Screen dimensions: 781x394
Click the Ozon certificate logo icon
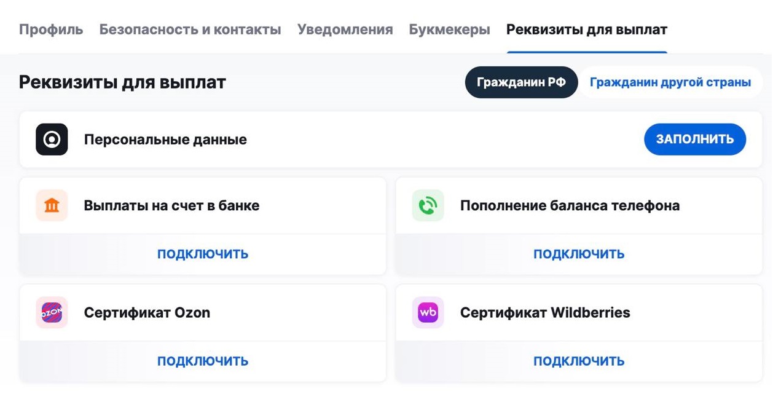pyautogui.click(x=52, y=312)
